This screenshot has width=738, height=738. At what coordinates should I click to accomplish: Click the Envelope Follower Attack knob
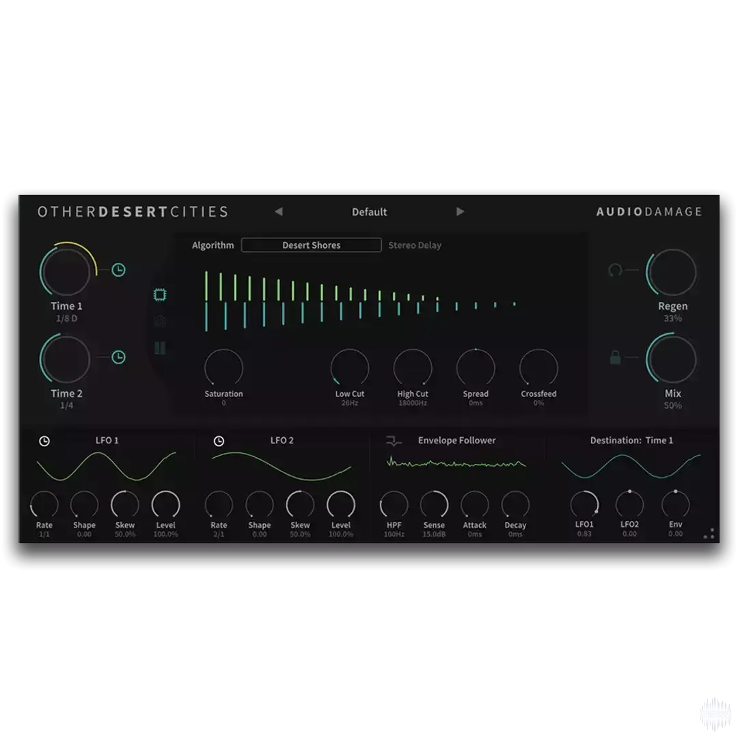(474, 504)
